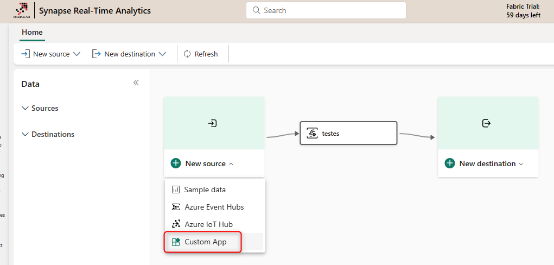Click the New source toolbar icon
The image size is (554, 265).
(x=25, y=54)
